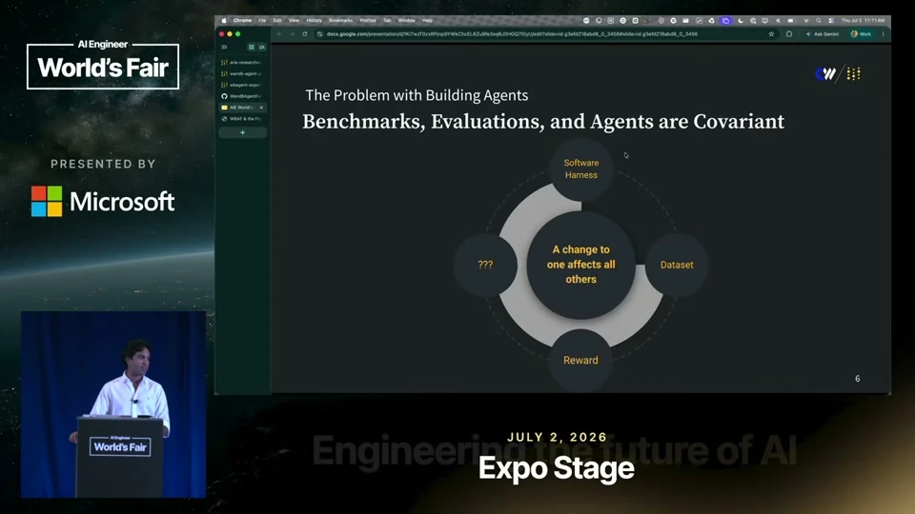Click the Thu Jul 2 11:11 AM clock

[864, 20]
